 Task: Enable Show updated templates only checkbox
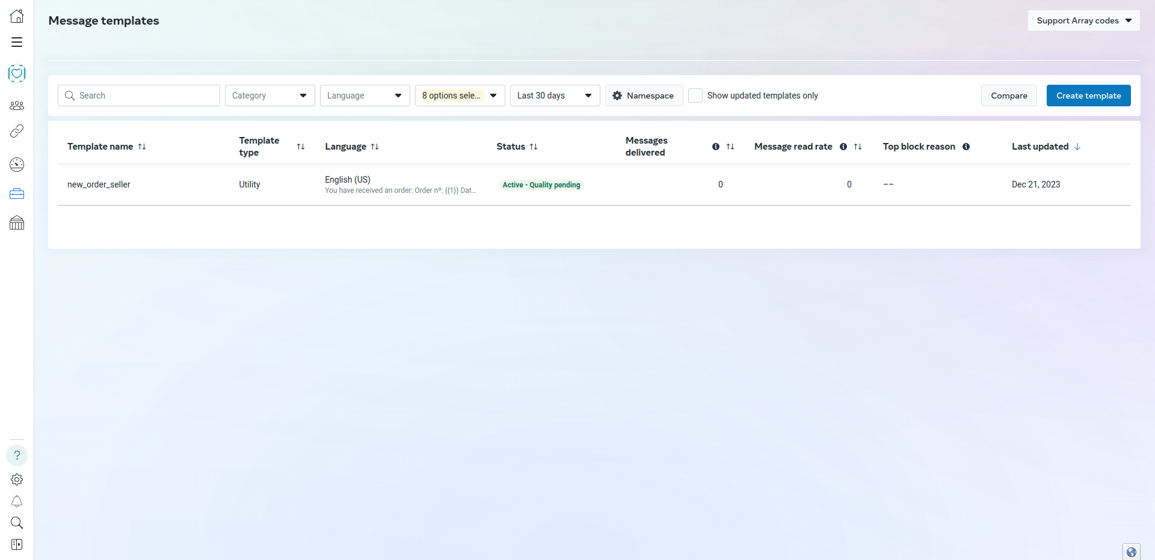(695, 96)
